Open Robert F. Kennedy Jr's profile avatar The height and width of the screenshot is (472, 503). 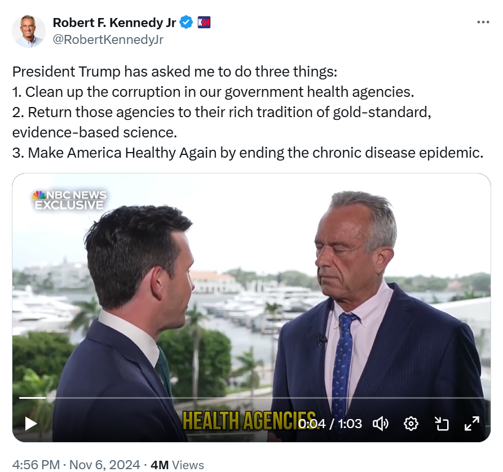tap(29, 31)
